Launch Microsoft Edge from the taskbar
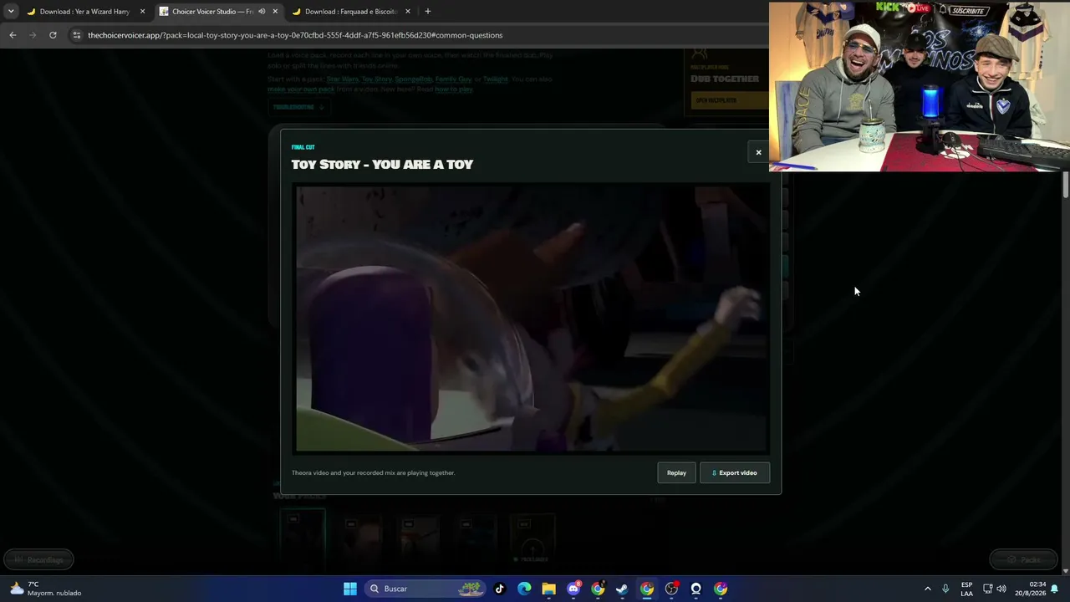This screenshot has width=1070, height=602. (524, 589)
